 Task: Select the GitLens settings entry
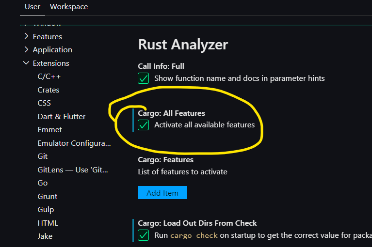pyautogui.click(x=73, y=170)
